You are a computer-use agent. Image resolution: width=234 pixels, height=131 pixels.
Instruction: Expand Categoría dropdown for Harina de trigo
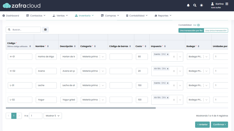103,57
